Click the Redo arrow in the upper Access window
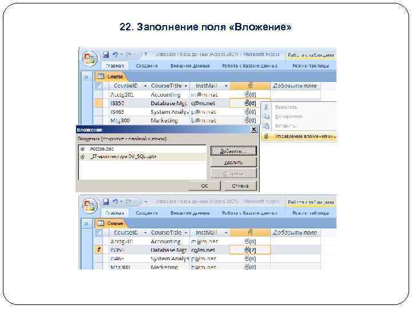Viewport: 412px width, 309px height. (x=129, y=54)
